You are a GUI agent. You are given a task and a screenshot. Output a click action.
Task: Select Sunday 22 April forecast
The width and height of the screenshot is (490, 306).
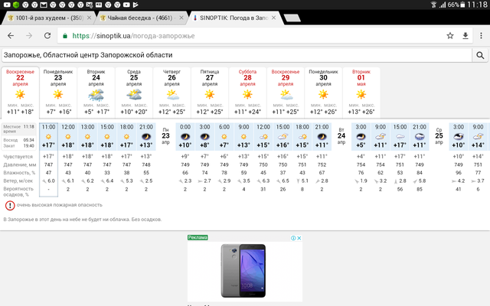20,92
